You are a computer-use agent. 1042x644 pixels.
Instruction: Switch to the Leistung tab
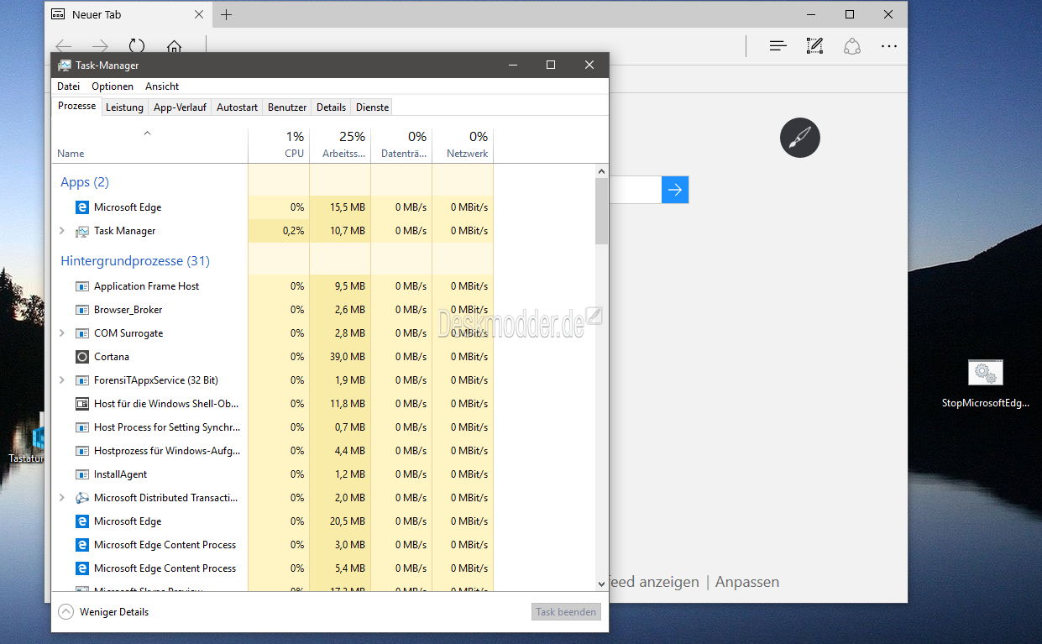tap(124, 107)
